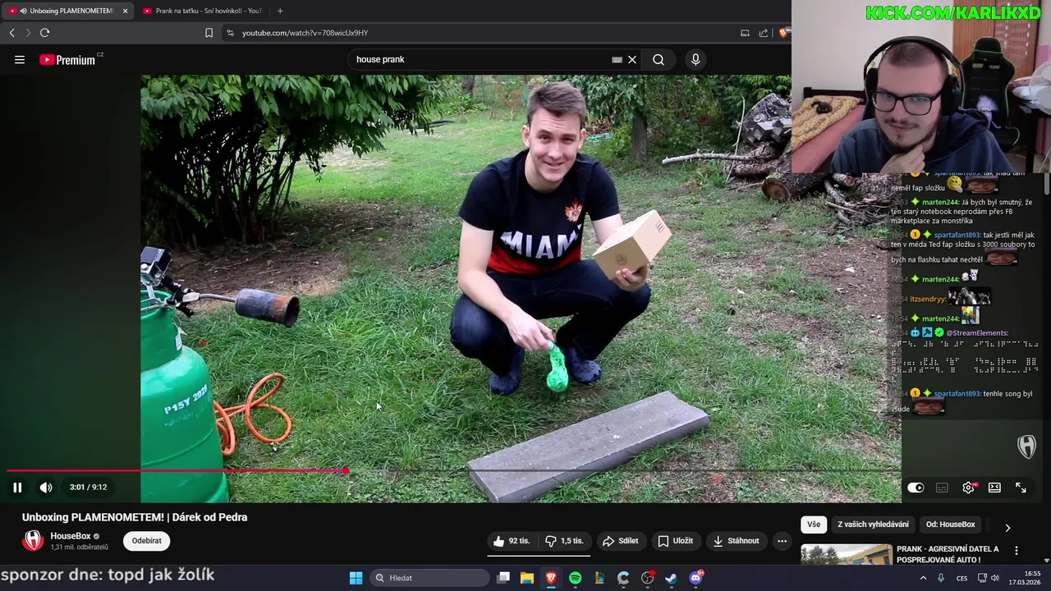Open site information icon in address bar
The height and width of the screenshot is (591, 1051).
click(230, 33)
